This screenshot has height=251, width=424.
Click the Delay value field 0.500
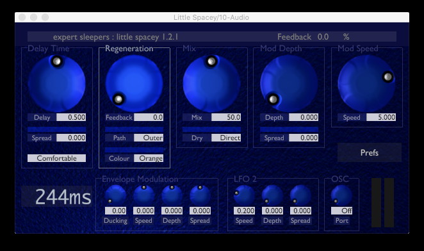pyautogui.click(x=71, y=117)
